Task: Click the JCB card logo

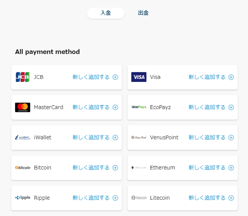Action: pyautogui.click(x=23, y=77)
